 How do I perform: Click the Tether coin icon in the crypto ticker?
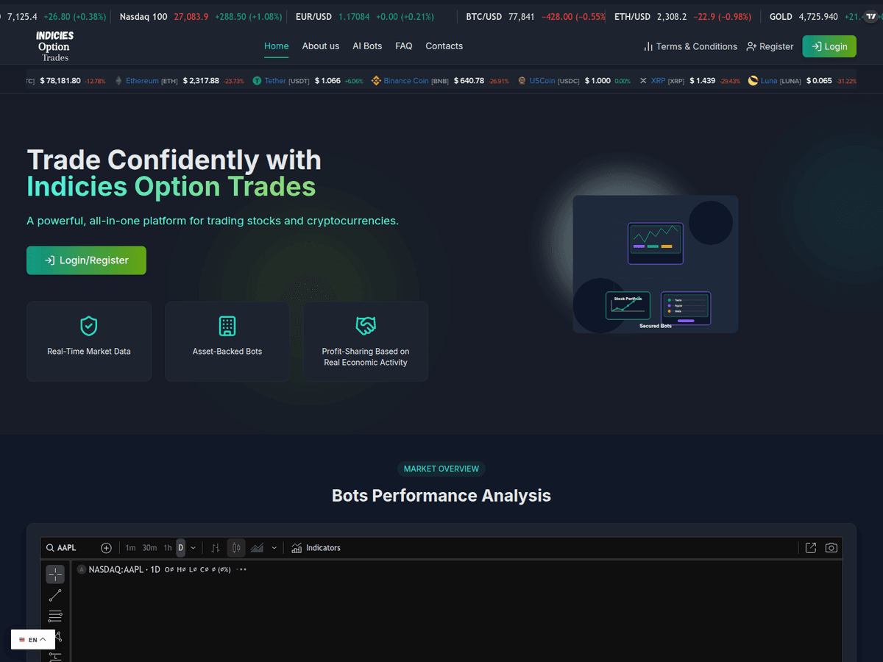pyautogui.click(x=258, y=81)
